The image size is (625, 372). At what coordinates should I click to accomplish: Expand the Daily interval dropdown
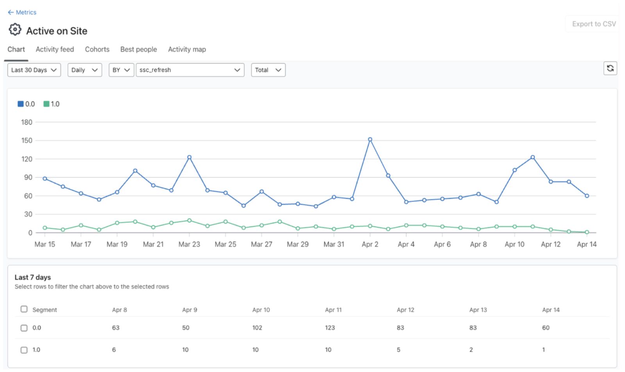pos(85,70)
